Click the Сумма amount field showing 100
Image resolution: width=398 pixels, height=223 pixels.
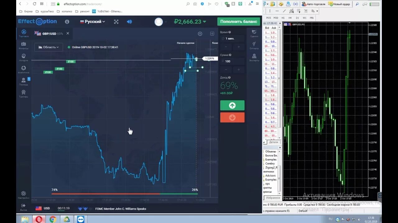(232, 61)
